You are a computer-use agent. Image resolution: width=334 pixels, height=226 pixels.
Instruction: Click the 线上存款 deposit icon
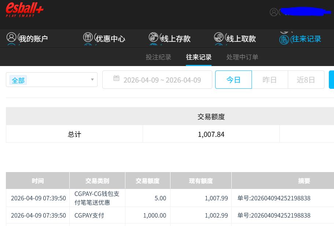click(x=154, y=37)
